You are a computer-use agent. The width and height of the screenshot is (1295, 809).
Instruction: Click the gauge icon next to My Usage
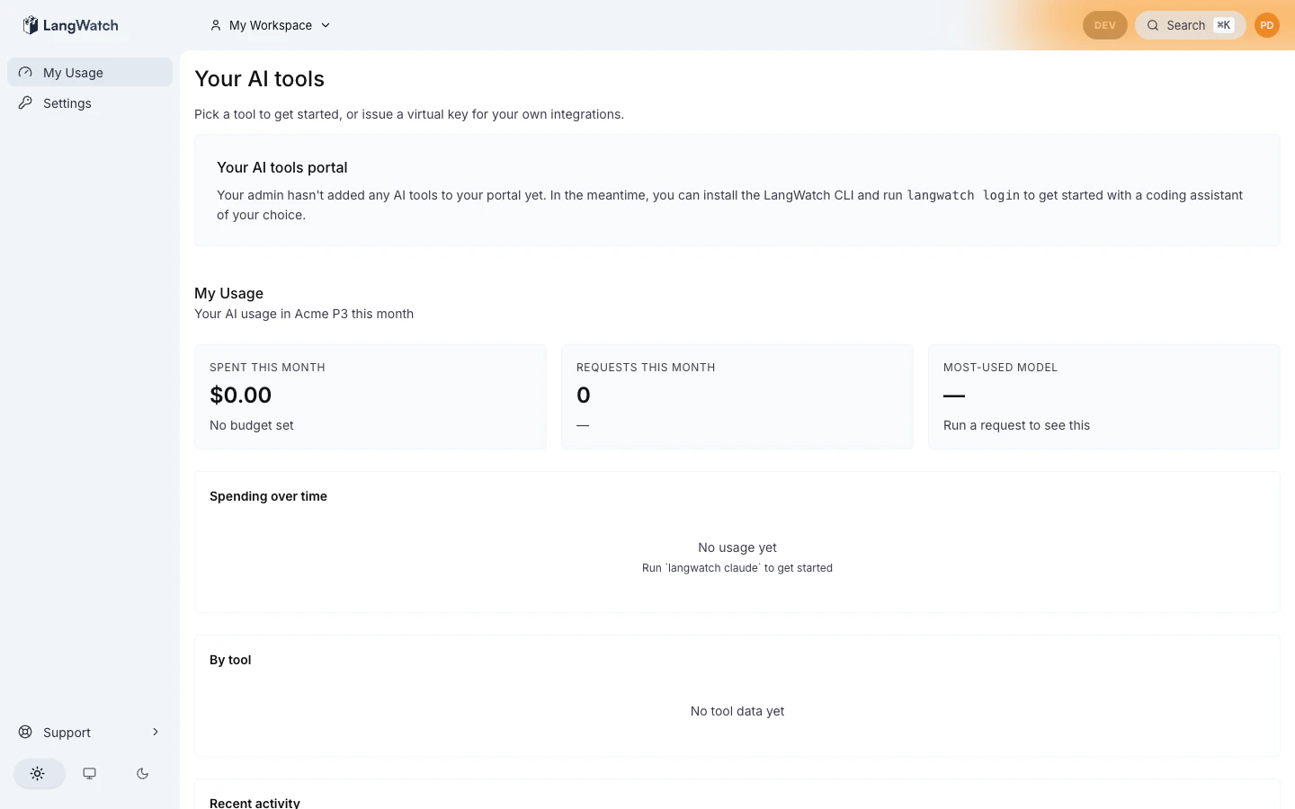25,72
